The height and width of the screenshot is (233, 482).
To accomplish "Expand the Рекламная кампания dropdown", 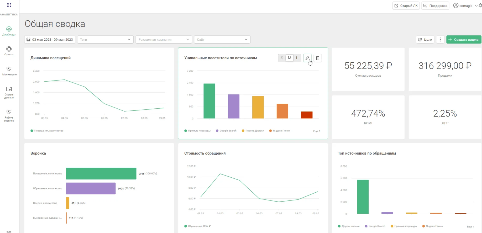I will tap(164, 40).
